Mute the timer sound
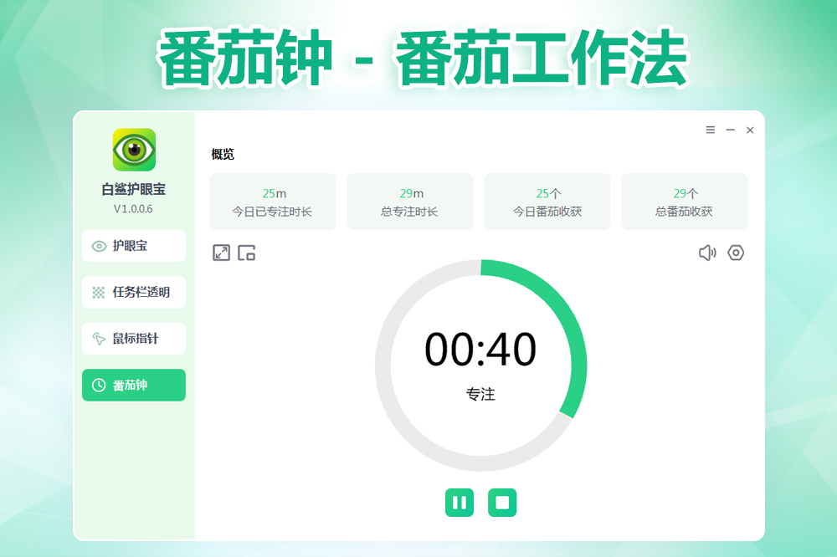837x557 pixels. (x=707, y=253)
